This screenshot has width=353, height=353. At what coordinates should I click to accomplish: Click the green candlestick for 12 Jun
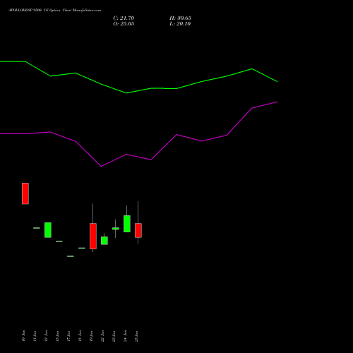(x=48, y=230)
